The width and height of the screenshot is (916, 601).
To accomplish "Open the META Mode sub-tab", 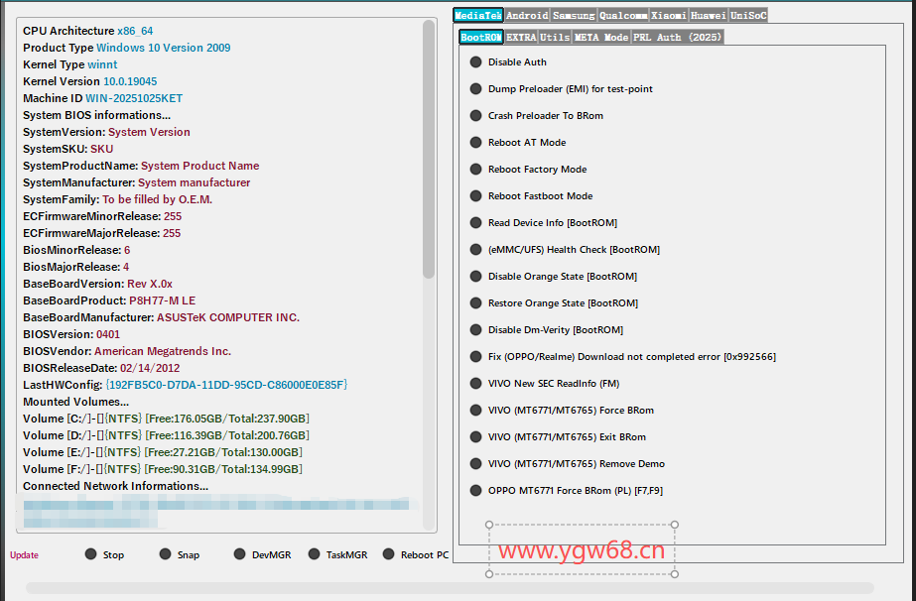I will click(601, 37).
